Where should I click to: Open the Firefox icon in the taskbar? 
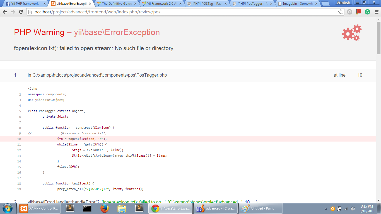[x=105, y=208]
